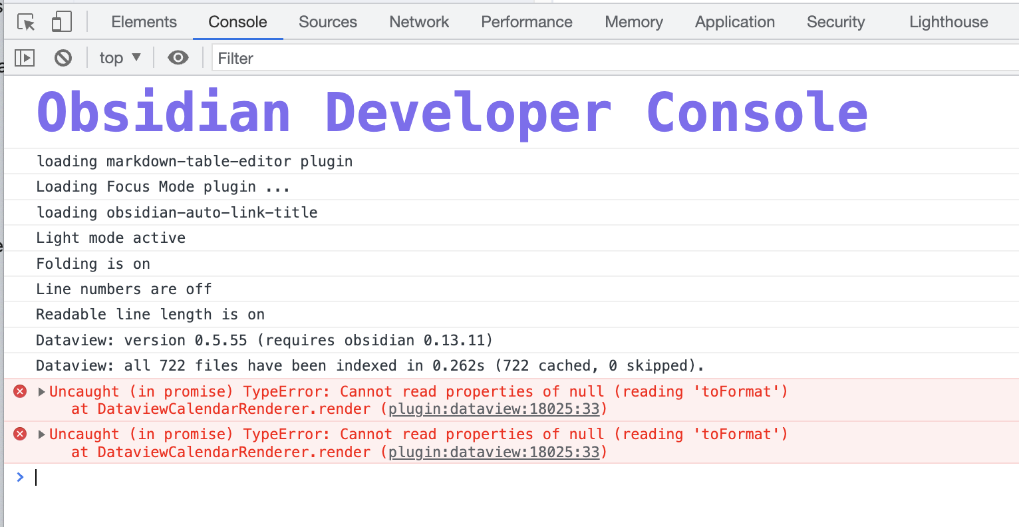Open the Sources panel

click(x=327, y=21)
